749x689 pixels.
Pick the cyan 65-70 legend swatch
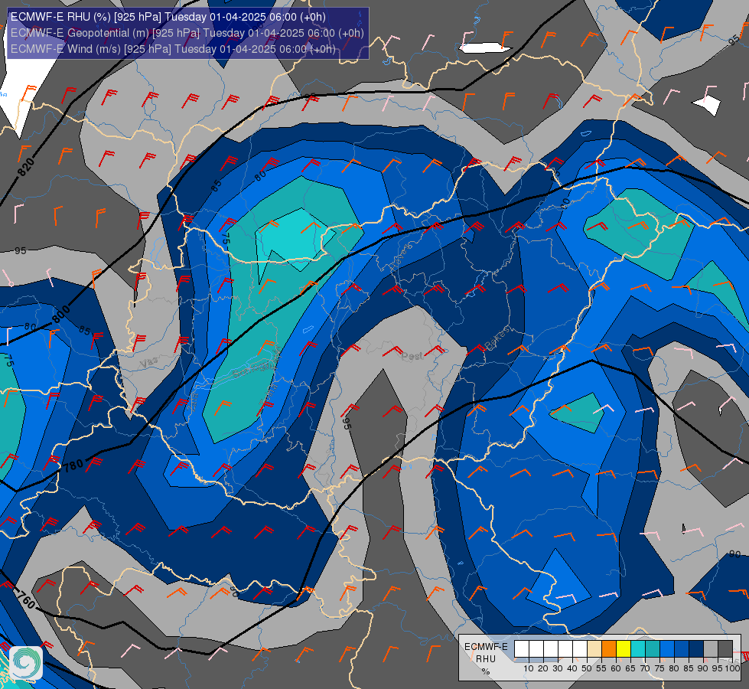coord(638,648)
